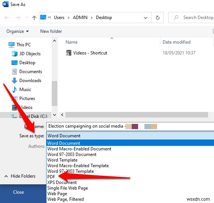Go up one folder level
The width and height of the screenshot is (214, 203).
[x=34, y=18]
